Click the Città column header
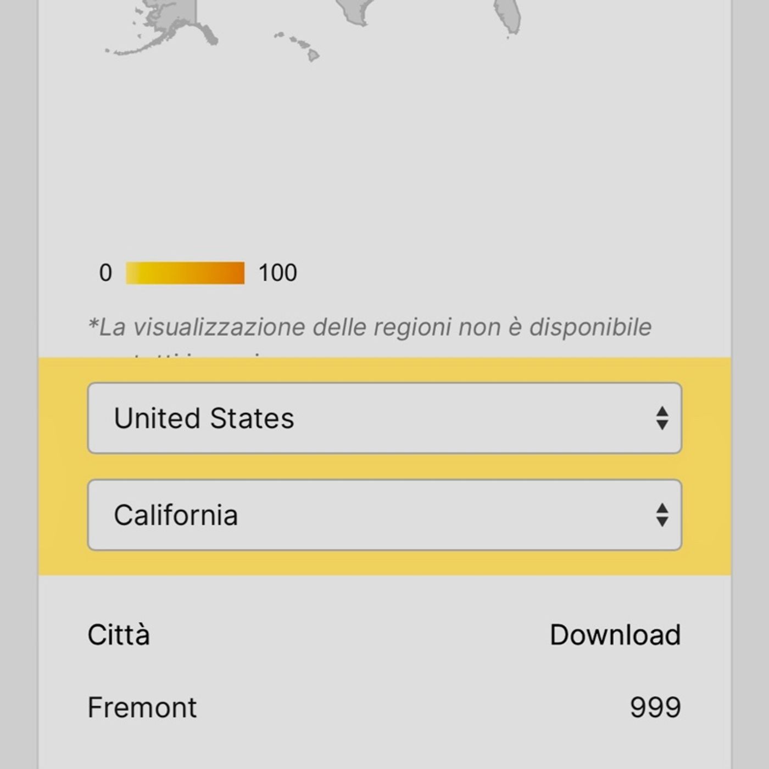Image resolution: width=769 pixels, height=769 pixels. coord(119,635)
